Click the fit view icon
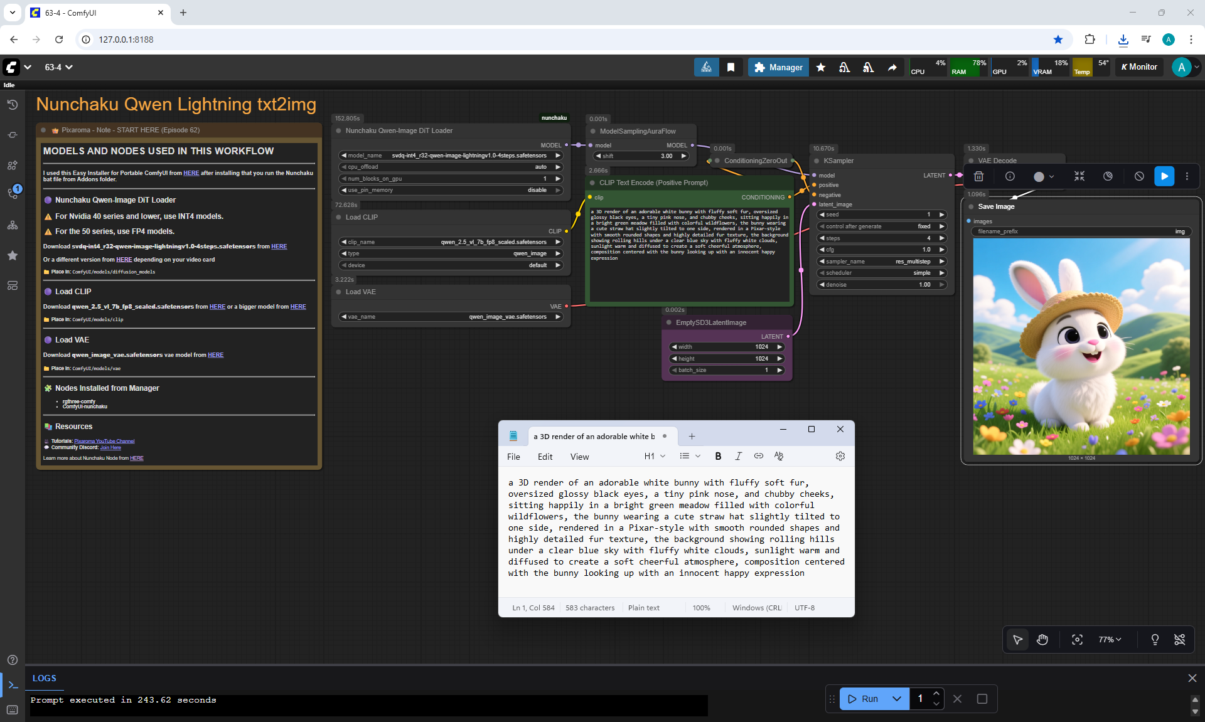The image size is (1205, 722). click(x=1077, y=639)
